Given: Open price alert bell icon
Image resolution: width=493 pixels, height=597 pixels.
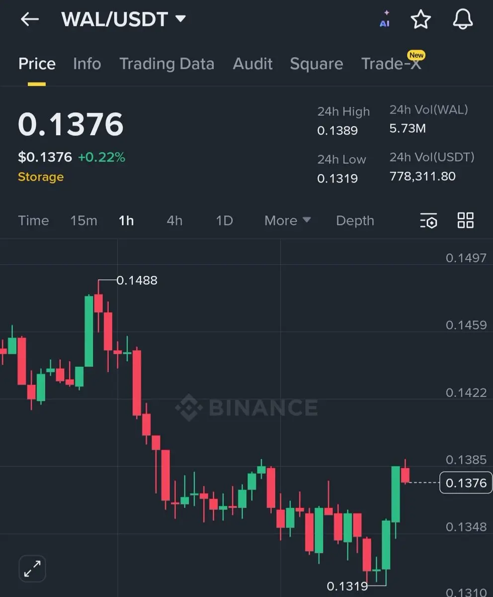Looking at the screenshot, I should point(463,19).
